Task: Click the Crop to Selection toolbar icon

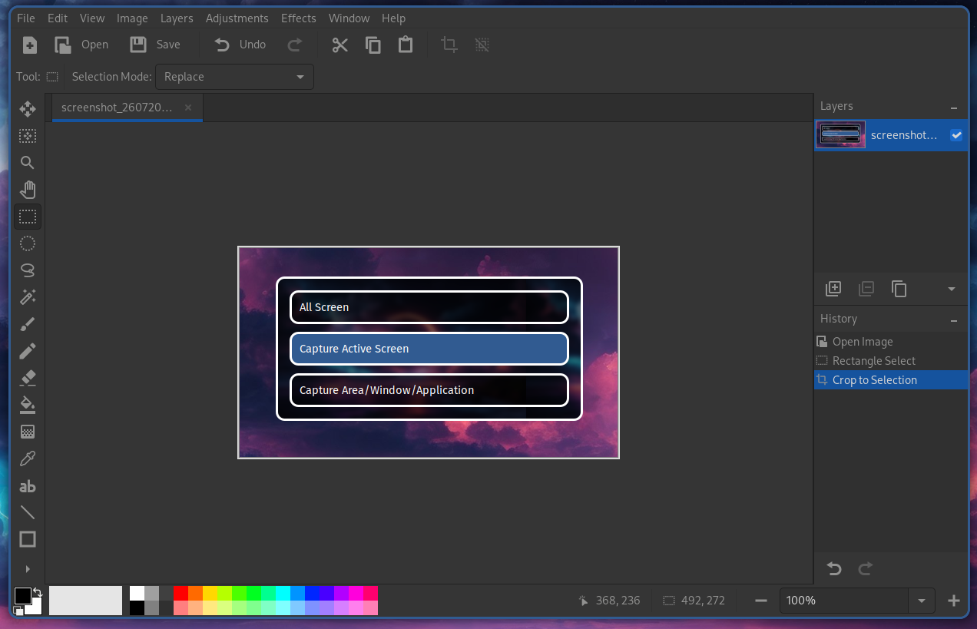Action: (x=449, y=45)
